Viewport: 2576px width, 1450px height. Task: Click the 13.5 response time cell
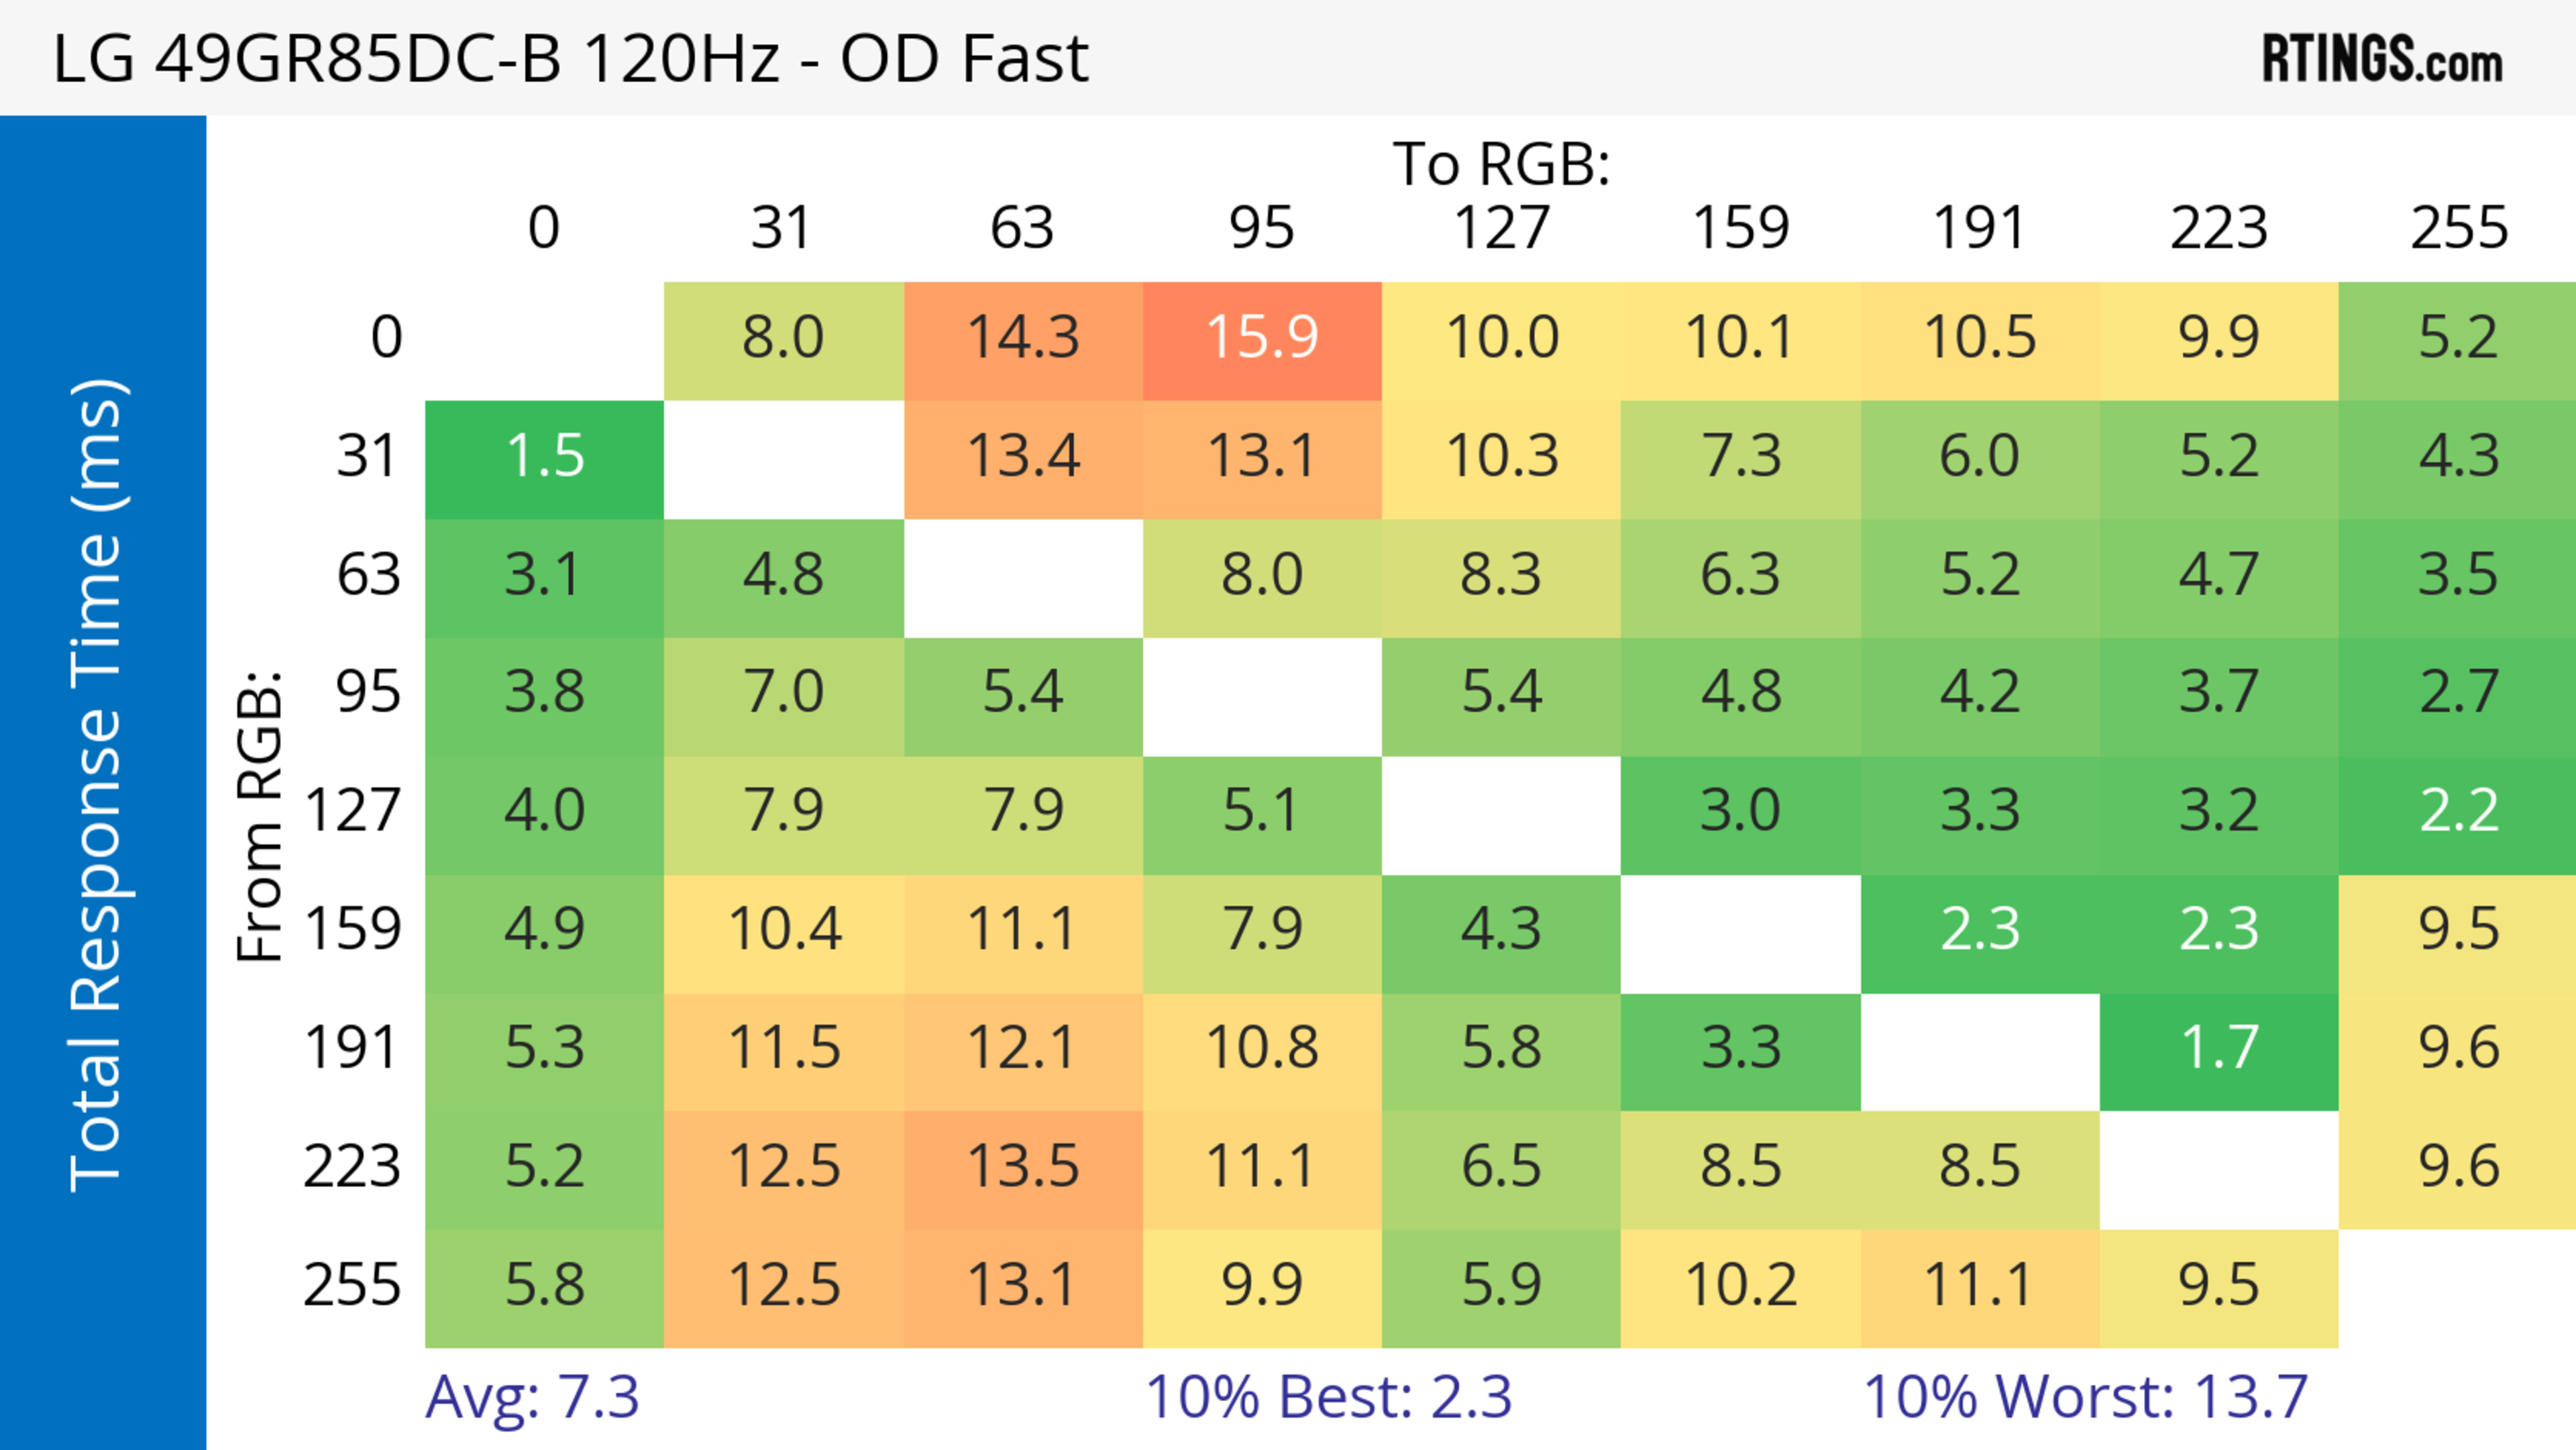tap(1023, 1167)
